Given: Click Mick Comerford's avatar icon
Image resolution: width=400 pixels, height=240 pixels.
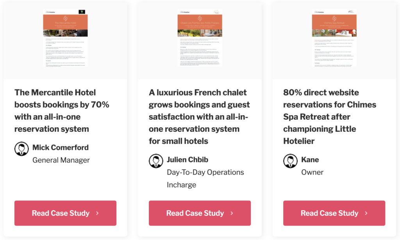Looking at the screenshot, I should coord(21,149).
